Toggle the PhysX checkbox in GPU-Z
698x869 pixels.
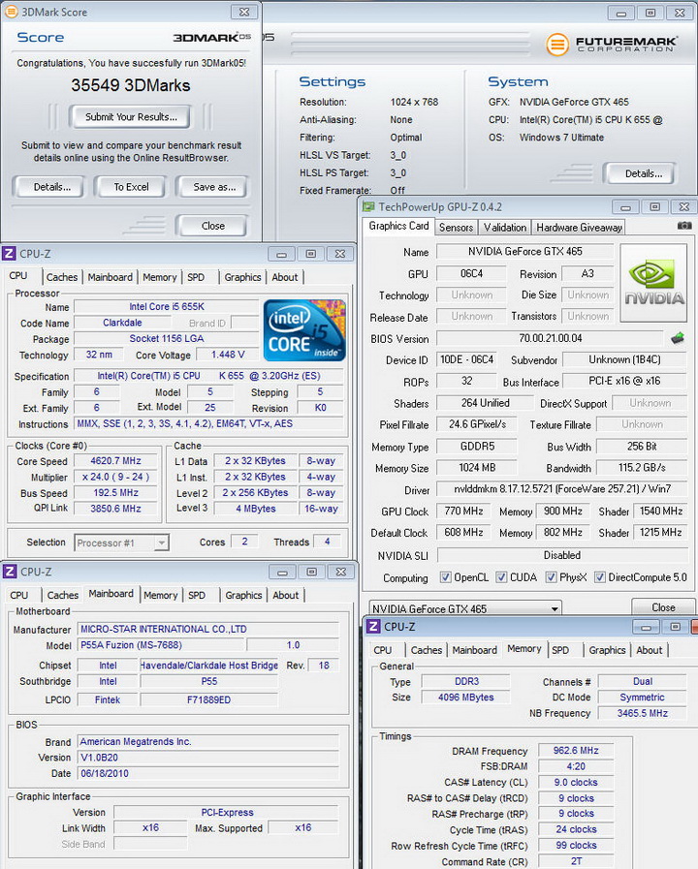pyautogui.click(x=551, y=577)
